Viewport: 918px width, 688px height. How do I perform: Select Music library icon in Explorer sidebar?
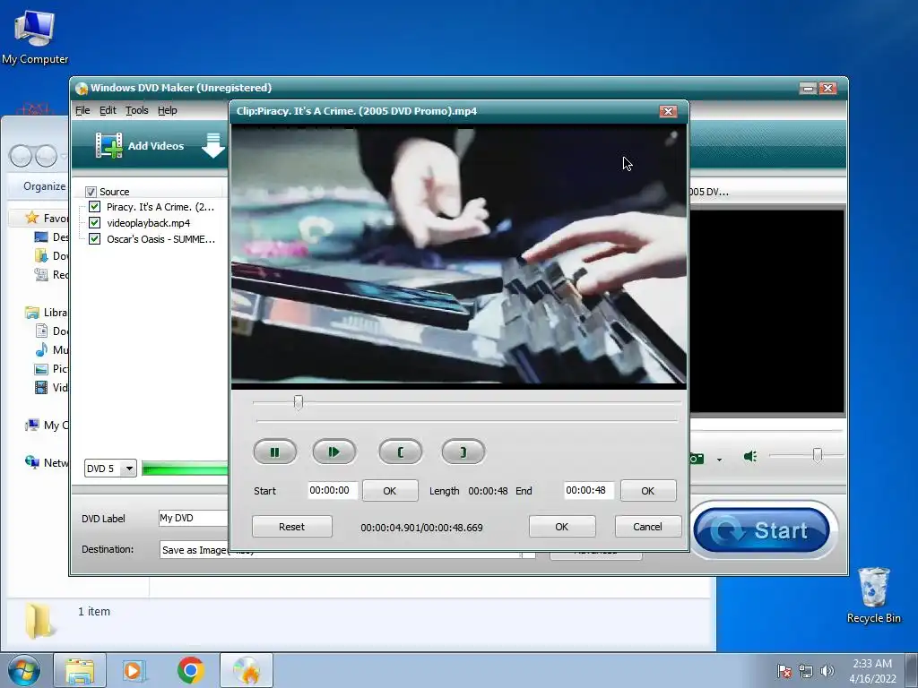(41, 350)
